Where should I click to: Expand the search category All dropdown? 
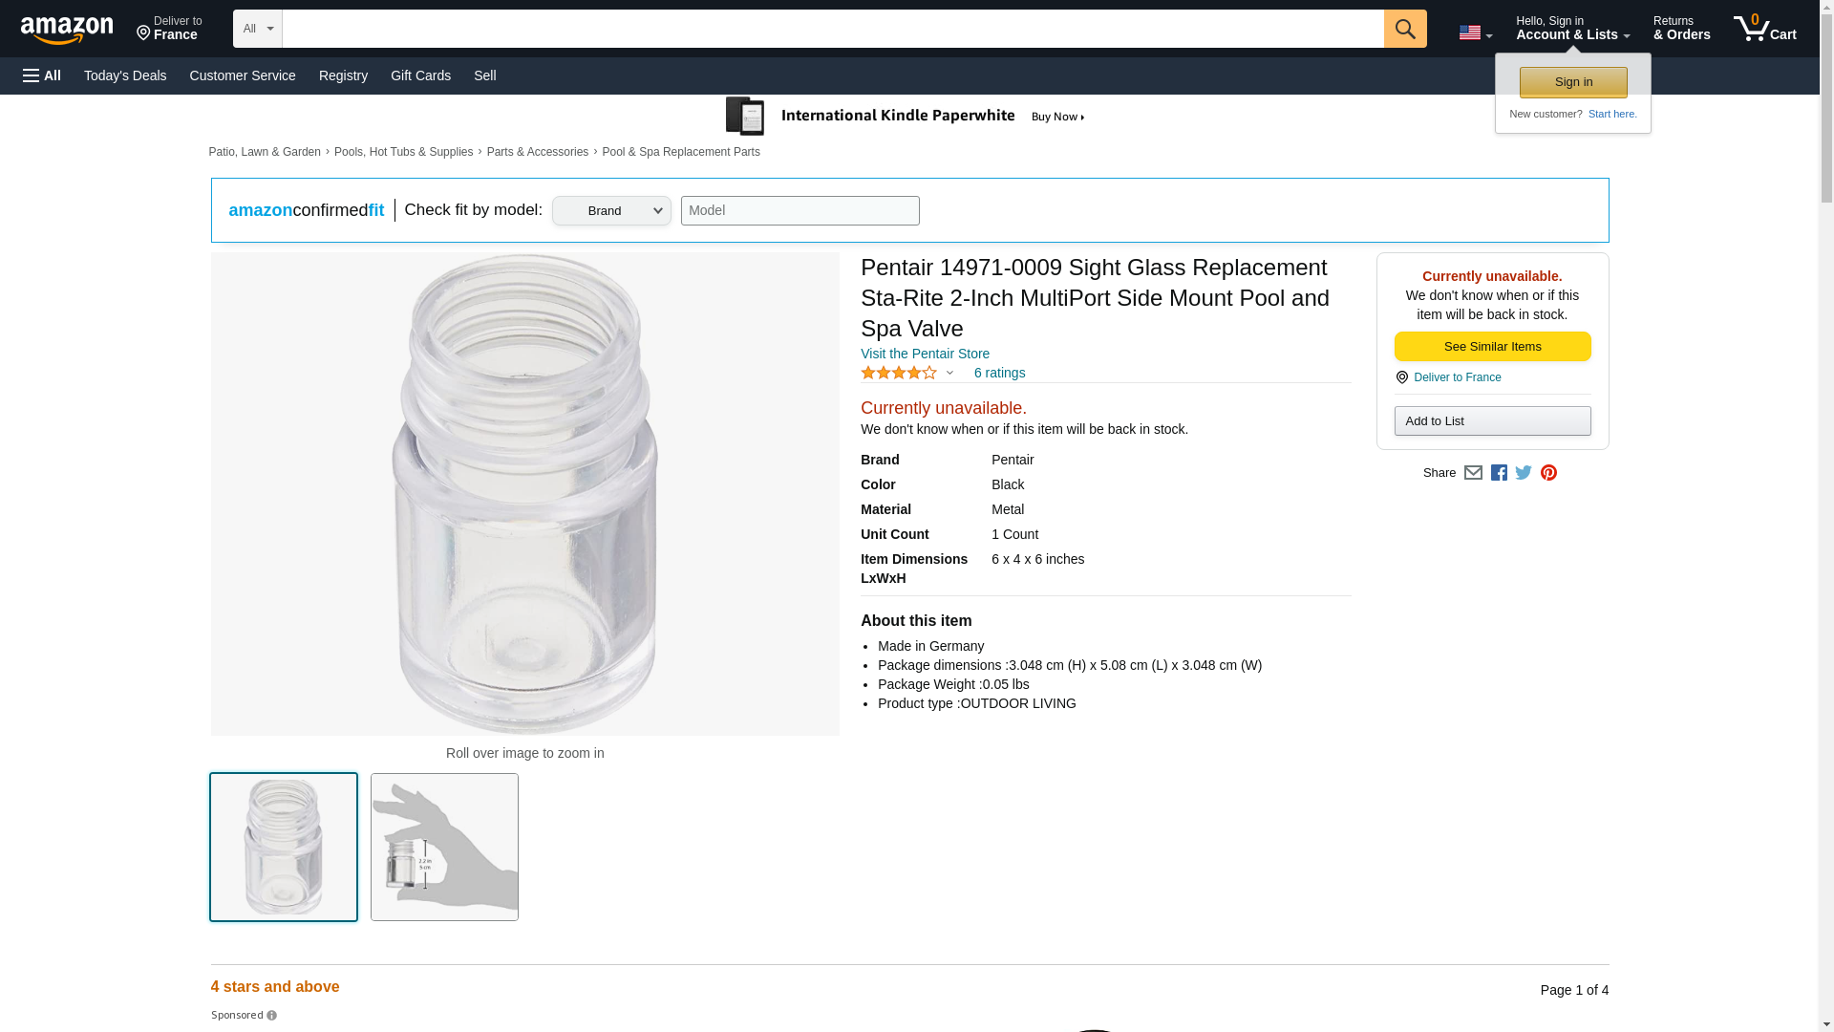pyautogui.click(x=257, y=29)
